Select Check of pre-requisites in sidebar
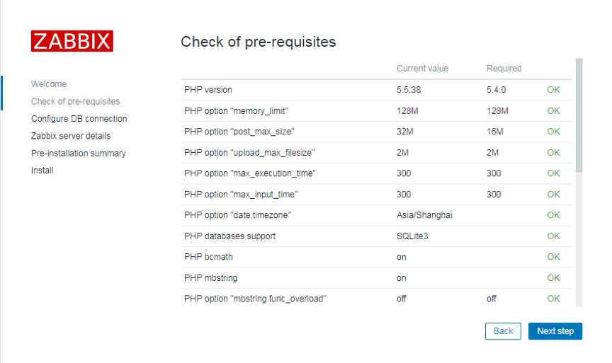Screen dimensions: 612x363 click(75, 101)
